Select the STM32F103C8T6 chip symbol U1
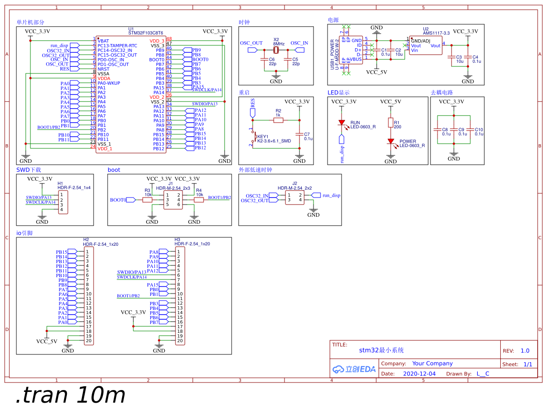Screen dimensions: 547x412 (x=131, y=94)
